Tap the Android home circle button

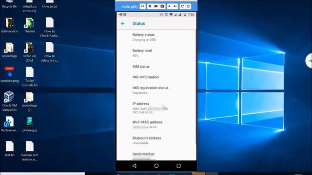click(x=156, y=166)
